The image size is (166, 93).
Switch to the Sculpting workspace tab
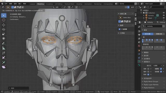(x=49, y=4)
